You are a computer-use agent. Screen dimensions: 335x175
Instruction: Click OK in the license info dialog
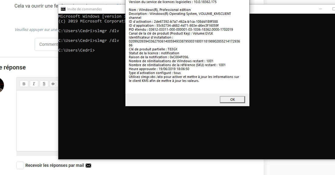(232, 99)
